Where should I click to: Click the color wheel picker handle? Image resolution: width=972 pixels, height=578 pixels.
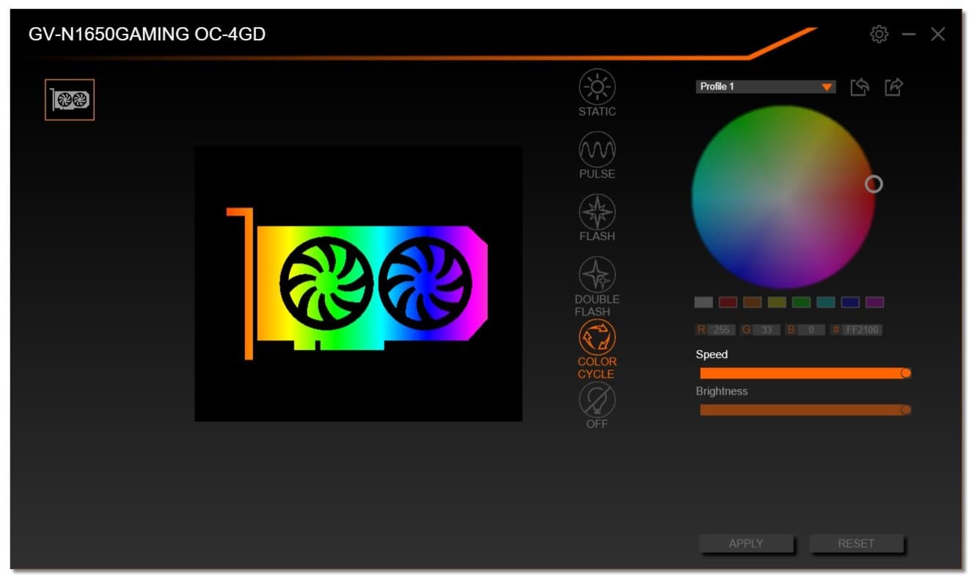tap(874, 184)
